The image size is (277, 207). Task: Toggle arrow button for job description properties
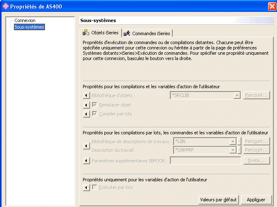86,146
